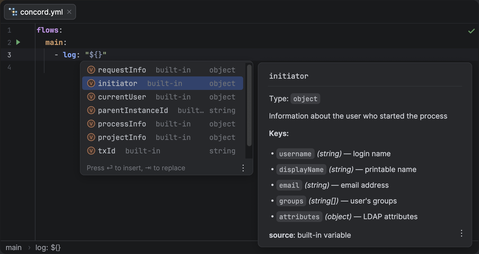The width and height of the screenshot is (479, 254).
Task: Click the flows key on line 1
Action: pos(47,30)
